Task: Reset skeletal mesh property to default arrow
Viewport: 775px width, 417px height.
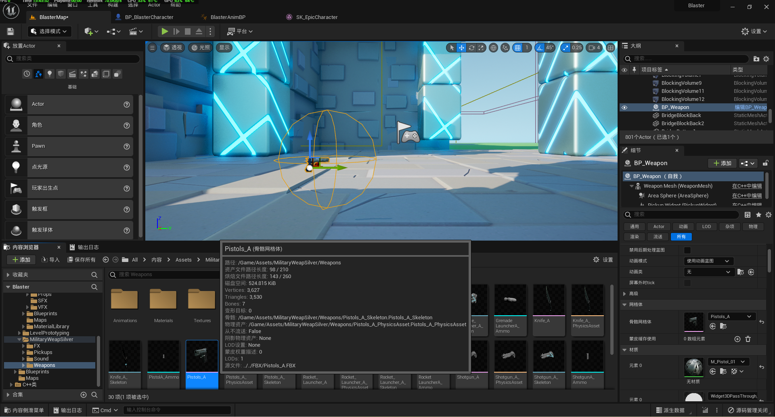Action: pyautogui.click(x=762, y=322)
